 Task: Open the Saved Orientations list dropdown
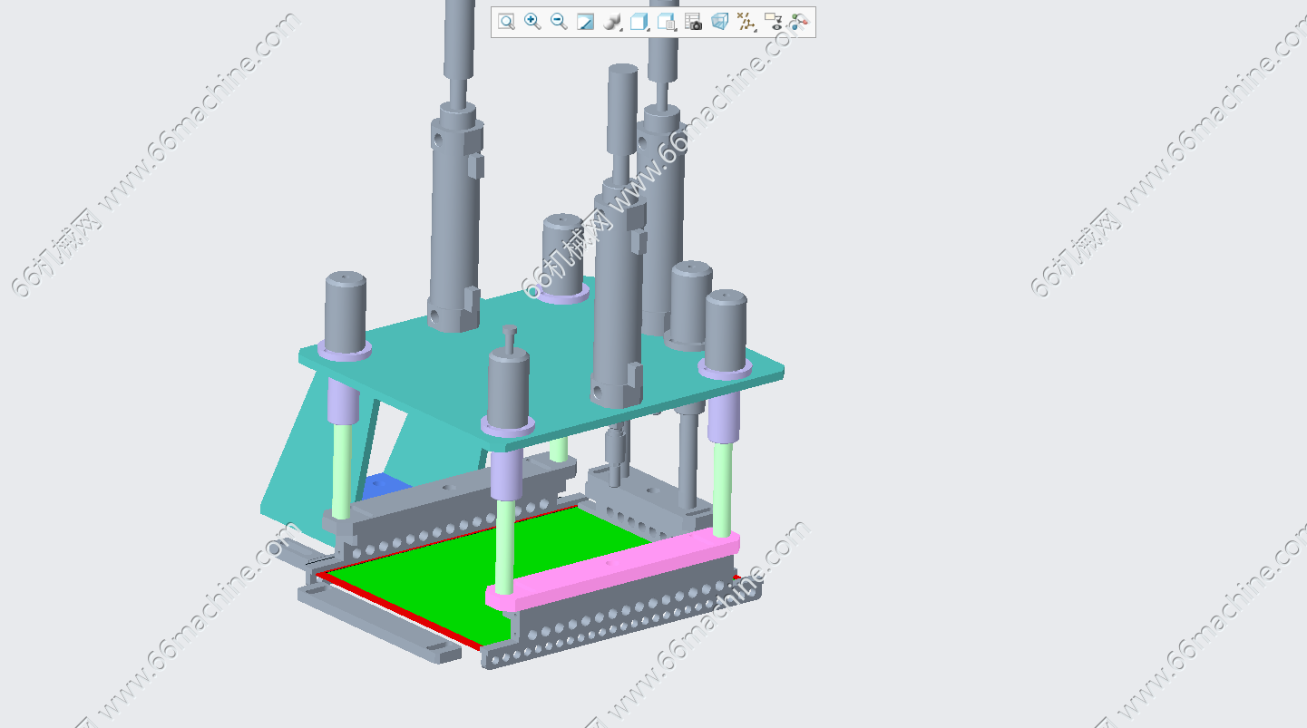pyautogui.click(x=667, y=22)
